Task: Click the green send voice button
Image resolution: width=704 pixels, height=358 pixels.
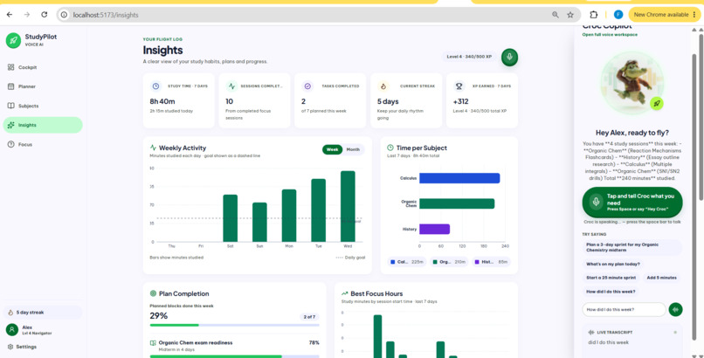Action: 675,310
